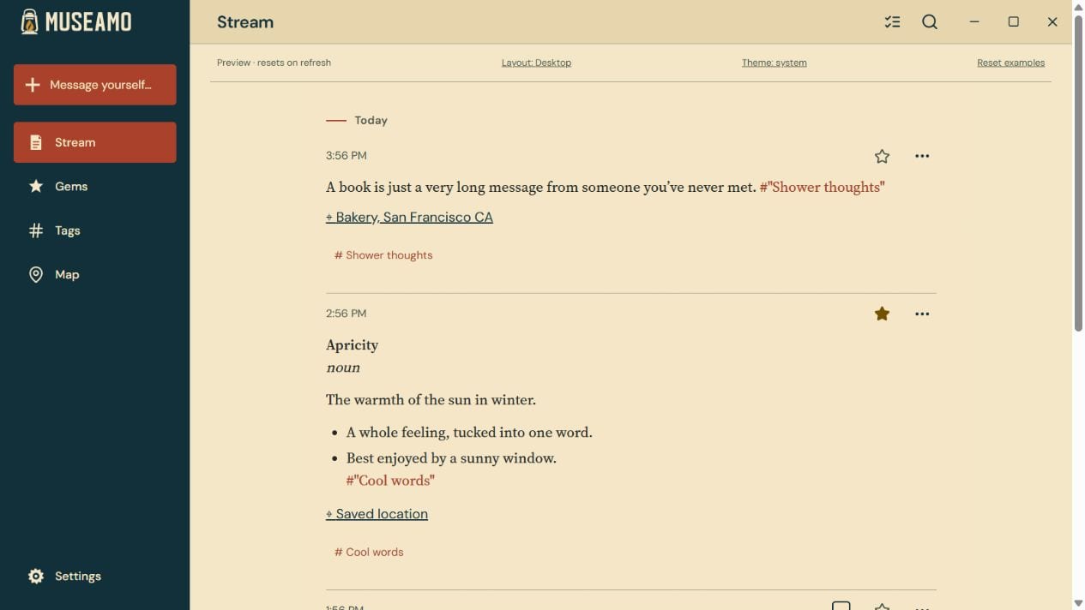Click the bullet 'A whole feeling, tucked into one word.'
This screenshot has width=1085, height=610.
469,432
